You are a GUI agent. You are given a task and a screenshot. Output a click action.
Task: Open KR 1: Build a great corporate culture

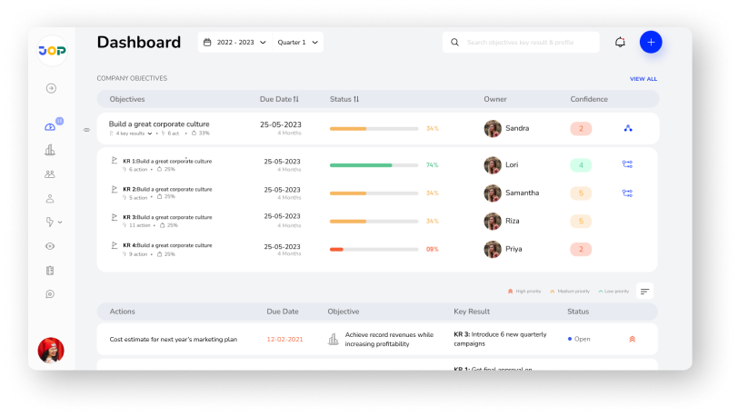[167, 161]
